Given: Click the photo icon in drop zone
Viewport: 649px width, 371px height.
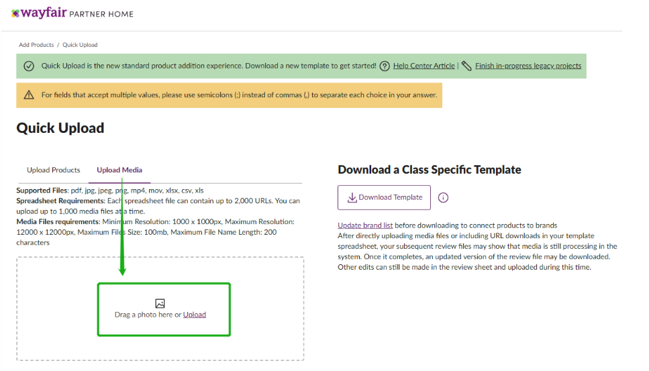Looking at the screenshot, I should coord(160,303).
